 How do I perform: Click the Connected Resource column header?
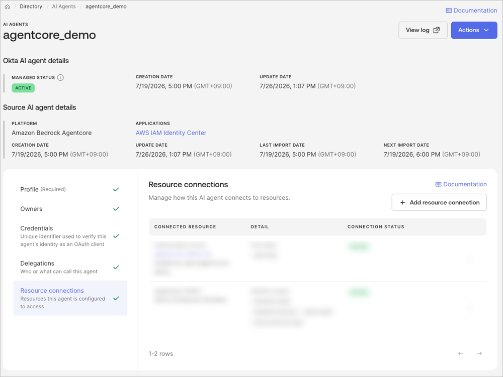tap(185, 227)
